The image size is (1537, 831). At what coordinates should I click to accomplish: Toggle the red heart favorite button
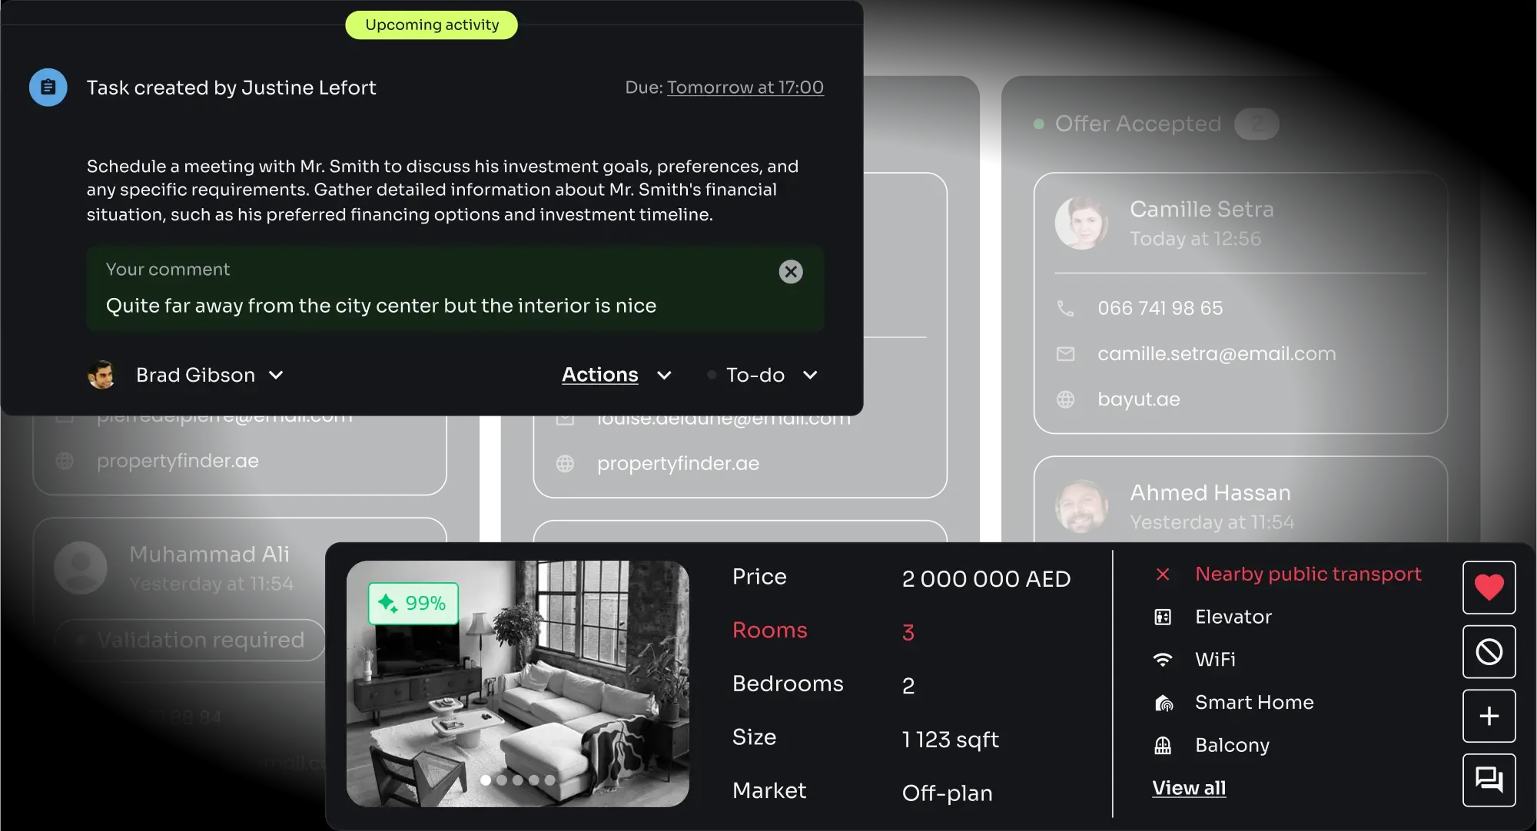(x=1489, y=588)
